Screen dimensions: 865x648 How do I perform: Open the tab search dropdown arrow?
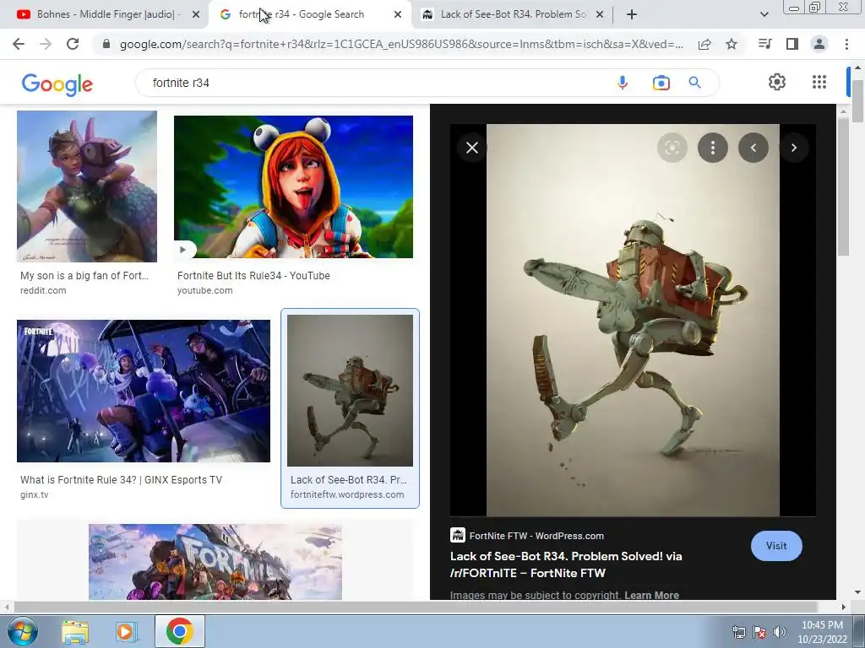[x=764, y=14]
